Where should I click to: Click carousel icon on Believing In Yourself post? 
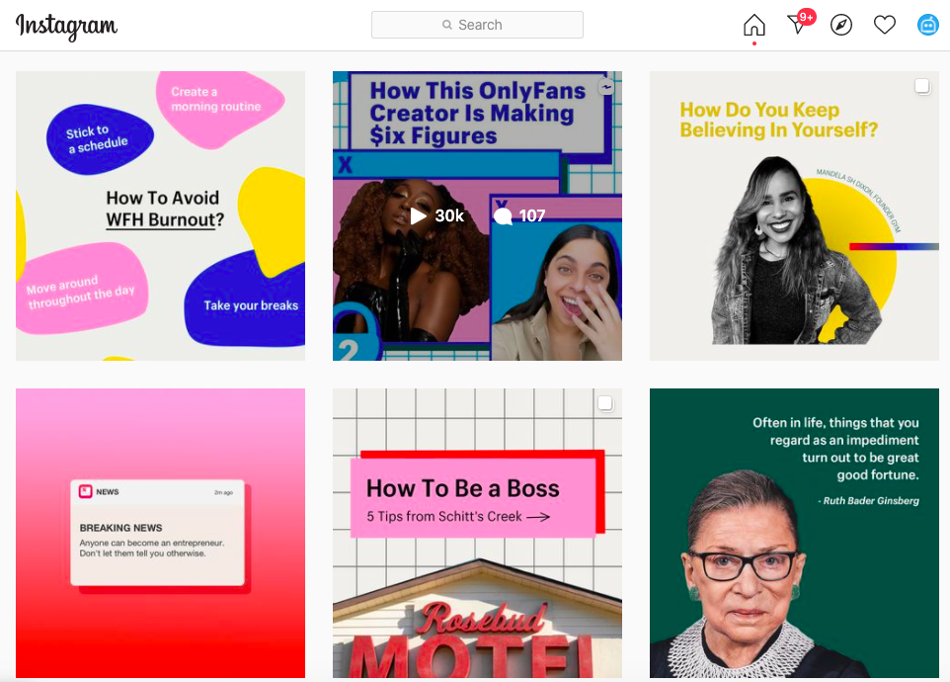922,87
